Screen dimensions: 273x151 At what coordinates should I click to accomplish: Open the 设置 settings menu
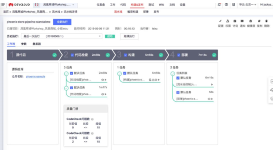pyautogui.click(x=183, y=5)
